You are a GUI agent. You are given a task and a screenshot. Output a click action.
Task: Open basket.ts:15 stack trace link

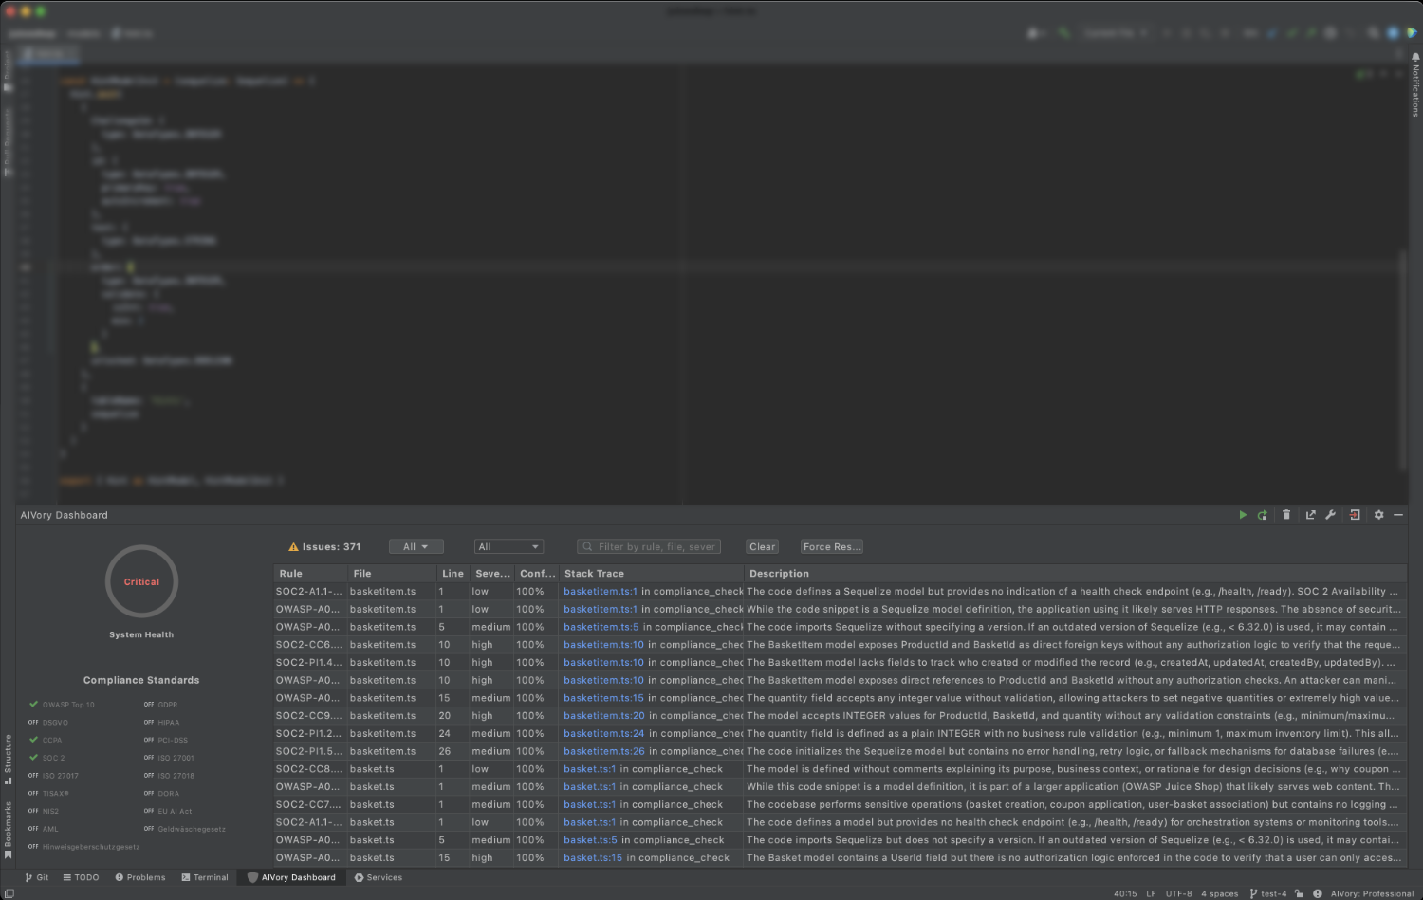pyautogui.click(x=593, y=858)
